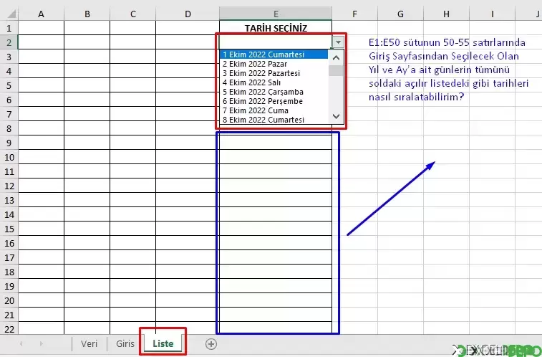Screen dimensions: 542x357
Task: Select column A header
Action: click(x=41, y=14)
